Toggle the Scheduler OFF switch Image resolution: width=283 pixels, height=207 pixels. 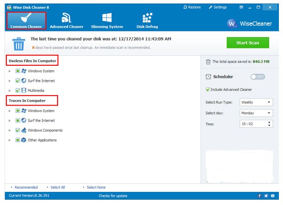[x=257, y=77]
